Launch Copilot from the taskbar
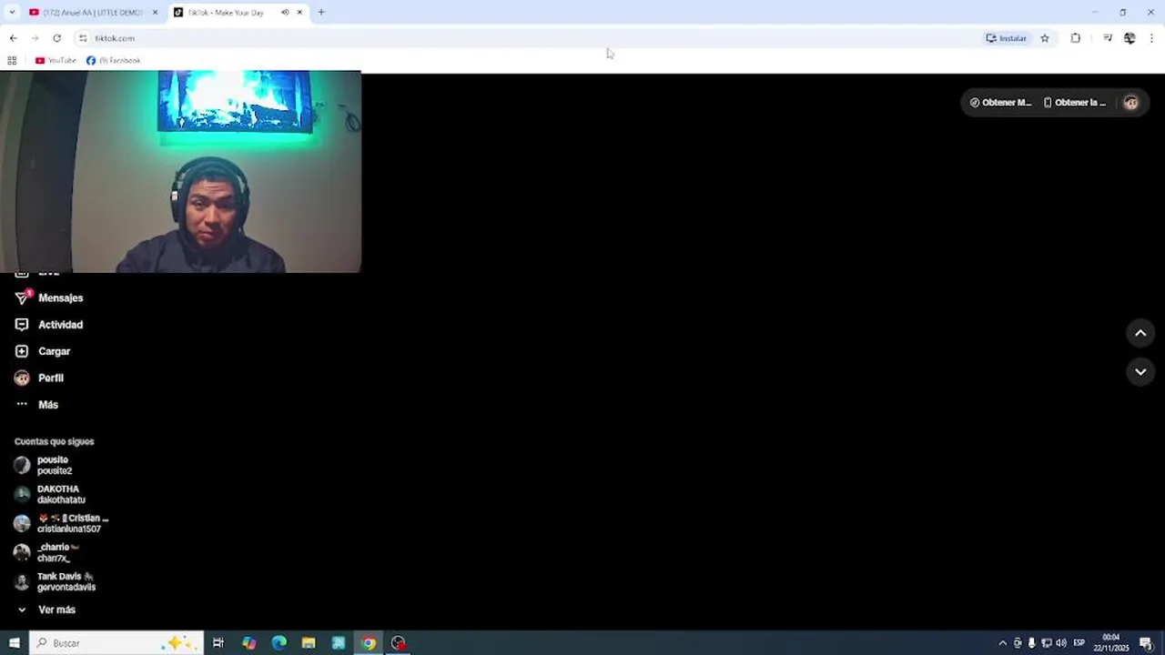 (x=248, y=643)
